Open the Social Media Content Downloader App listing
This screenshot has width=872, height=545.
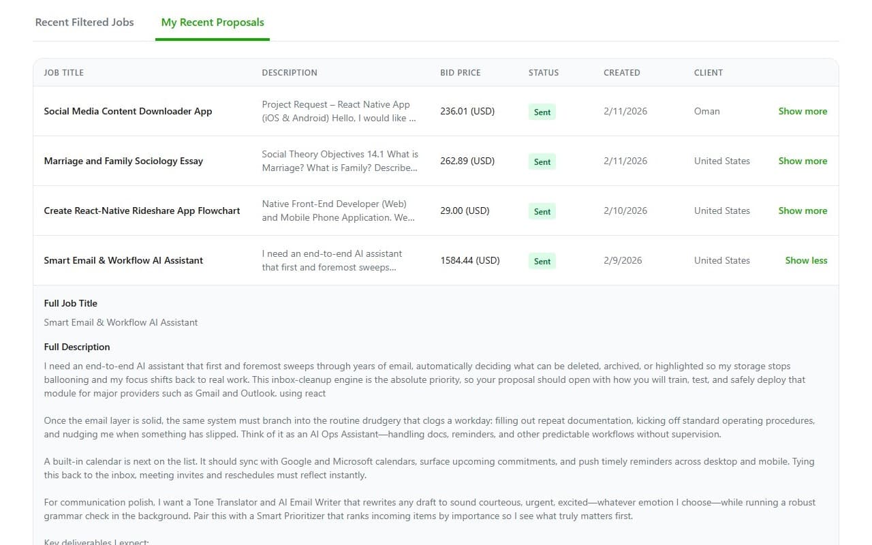pyautogui.click(x=128, y=111)
